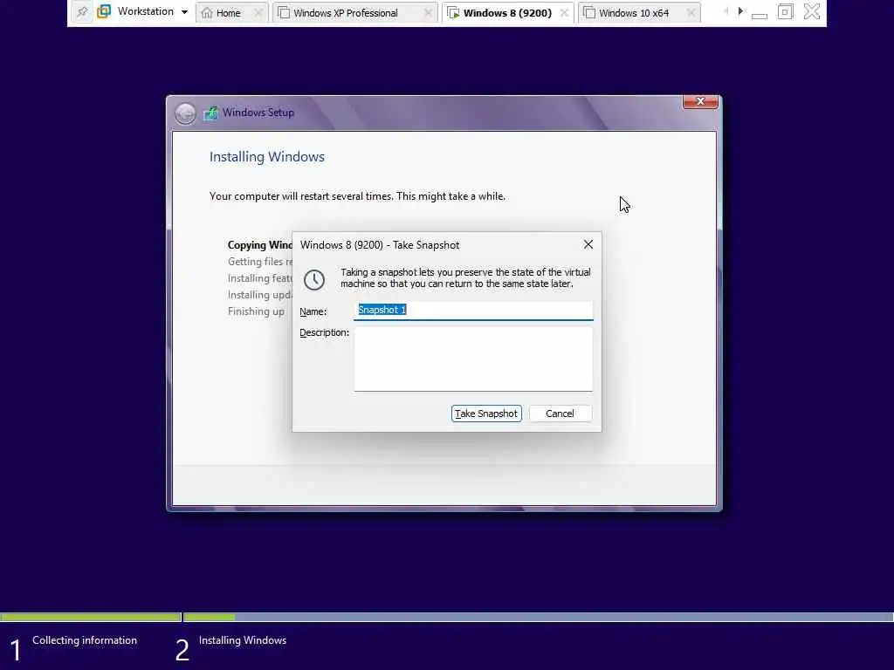Click the scroll tabs left arrow
This screenshot has width=894, height=670.
(x=726, y=11)
